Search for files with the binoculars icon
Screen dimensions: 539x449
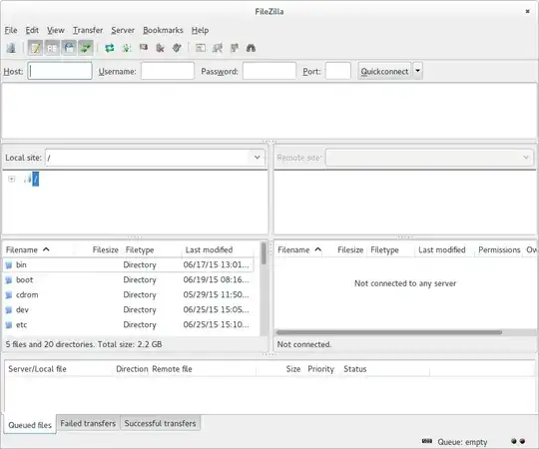(251, 48)
